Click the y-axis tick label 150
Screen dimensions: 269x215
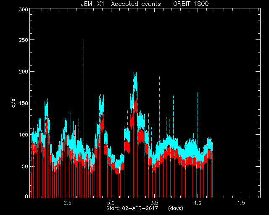[x=24, y=103]
